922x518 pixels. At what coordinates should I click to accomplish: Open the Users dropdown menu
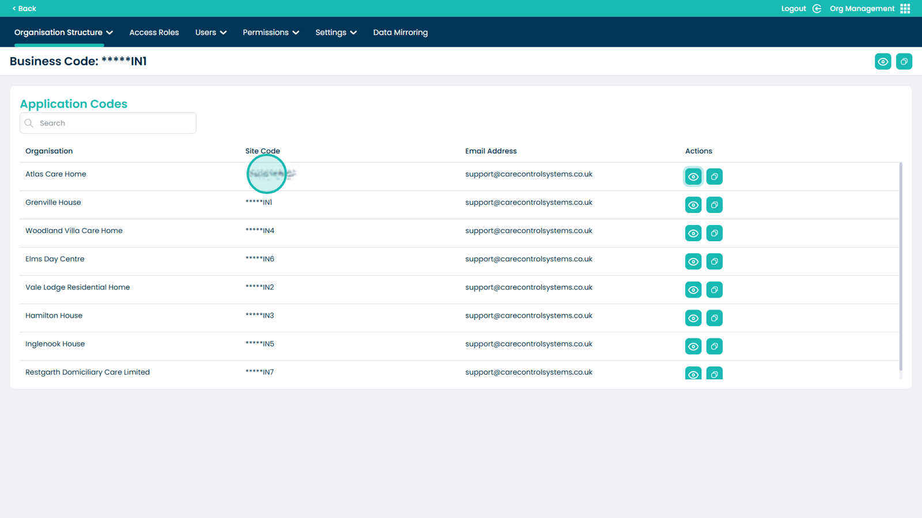[210, 32]
